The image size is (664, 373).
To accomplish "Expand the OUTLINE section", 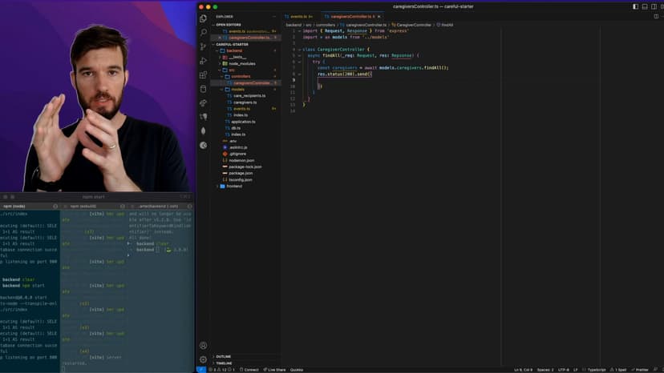I will click(223, 356).
